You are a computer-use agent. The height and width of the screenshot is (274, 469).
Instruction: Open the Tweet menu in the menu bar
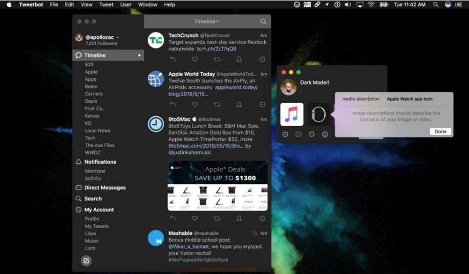107,4
